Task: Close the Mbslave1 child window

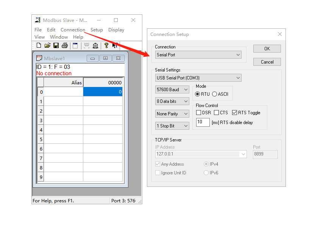Action: (x=119, y=58)
